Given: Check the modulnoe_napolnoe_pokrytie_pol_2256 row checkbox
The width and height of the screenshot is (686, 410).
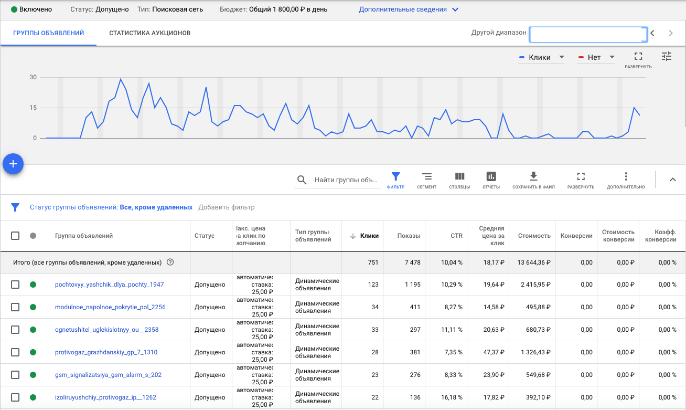Looking at the screenshot, I should pos(15,307).
